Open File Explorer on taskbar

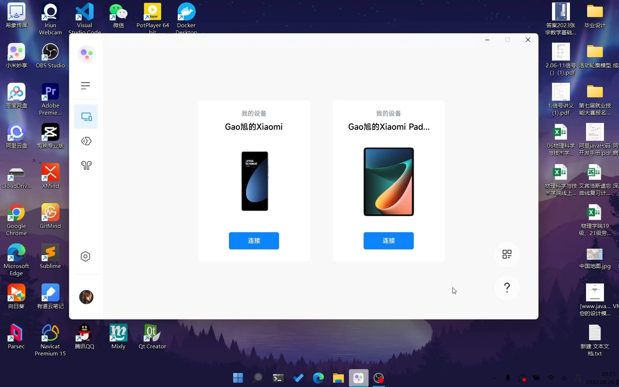[338, 378]
